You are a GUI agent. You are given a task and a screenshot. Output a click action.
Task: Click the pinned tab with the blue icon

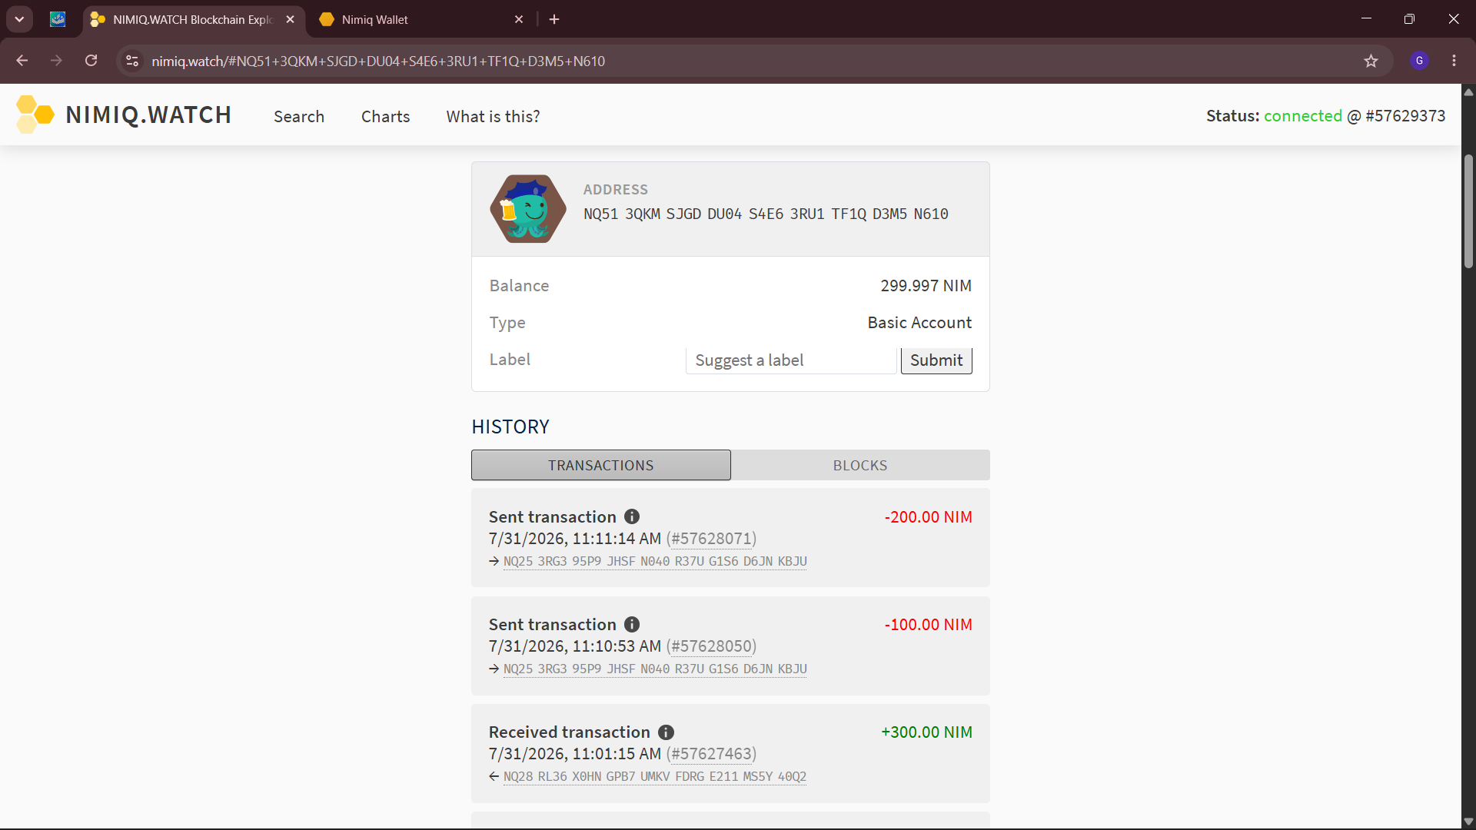coord(58,19)
